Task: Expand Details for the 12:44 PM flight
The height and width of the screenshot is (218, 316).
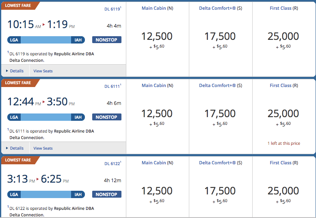Action: coord(15,148)
